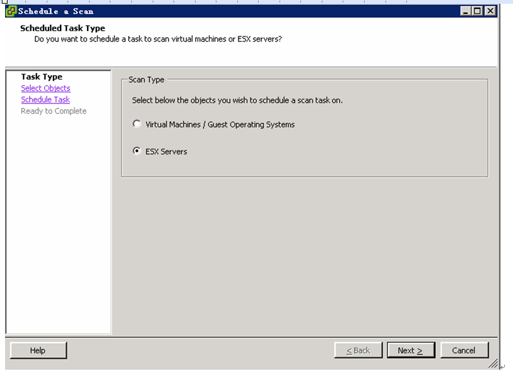Minimize the Schedule a Scan window
Viewport: 513px width, 376px height.
pyautogui.click(x=465, y=11)
